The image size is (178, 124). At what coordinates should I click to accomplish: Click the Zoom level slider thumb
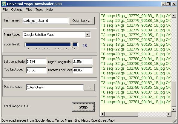tap(72, 45)
